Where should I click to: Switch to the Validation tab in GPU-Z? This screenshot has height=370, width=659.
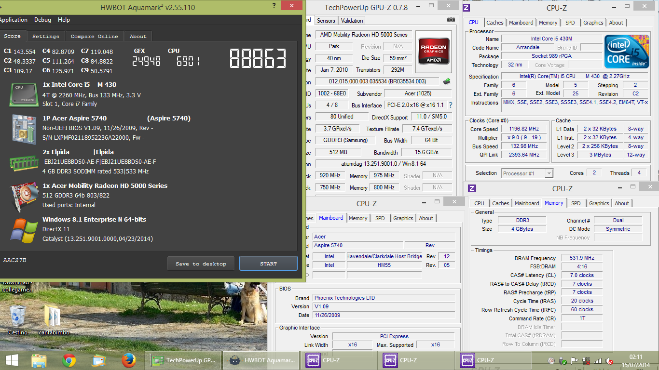(x=352, y=21)
